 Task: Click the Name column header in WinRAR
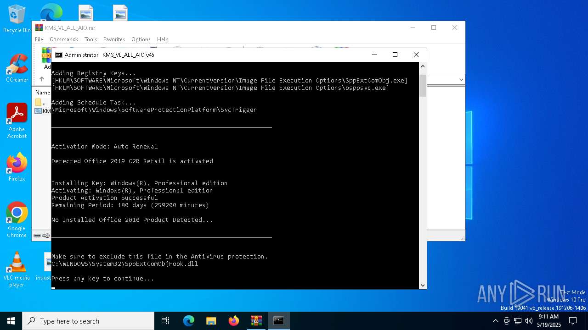(43, 93)
